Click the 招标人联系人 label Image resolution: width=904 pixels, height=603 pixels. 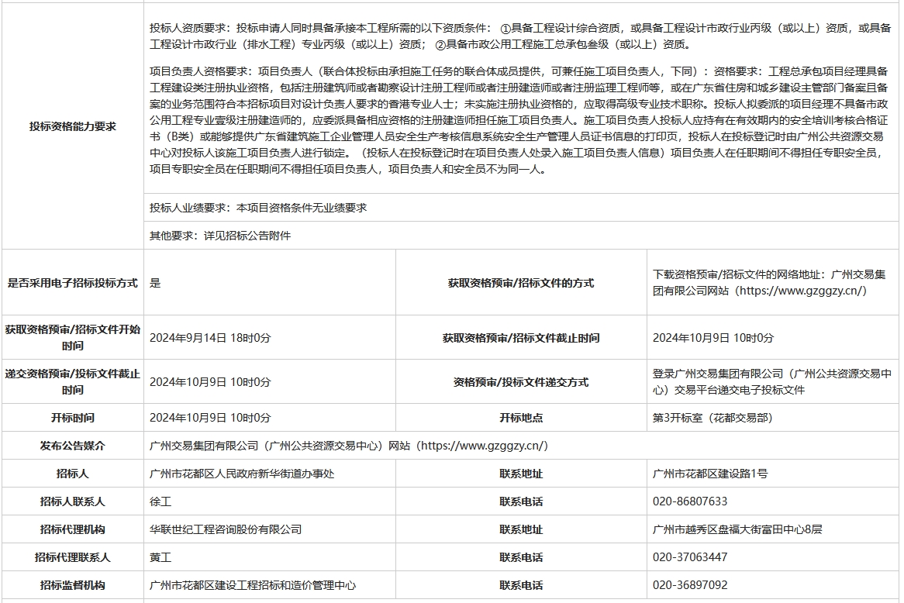point(73,501)
